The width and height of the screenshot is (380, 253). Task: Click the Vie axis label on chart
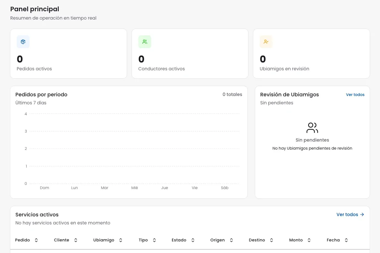point(194,188)
